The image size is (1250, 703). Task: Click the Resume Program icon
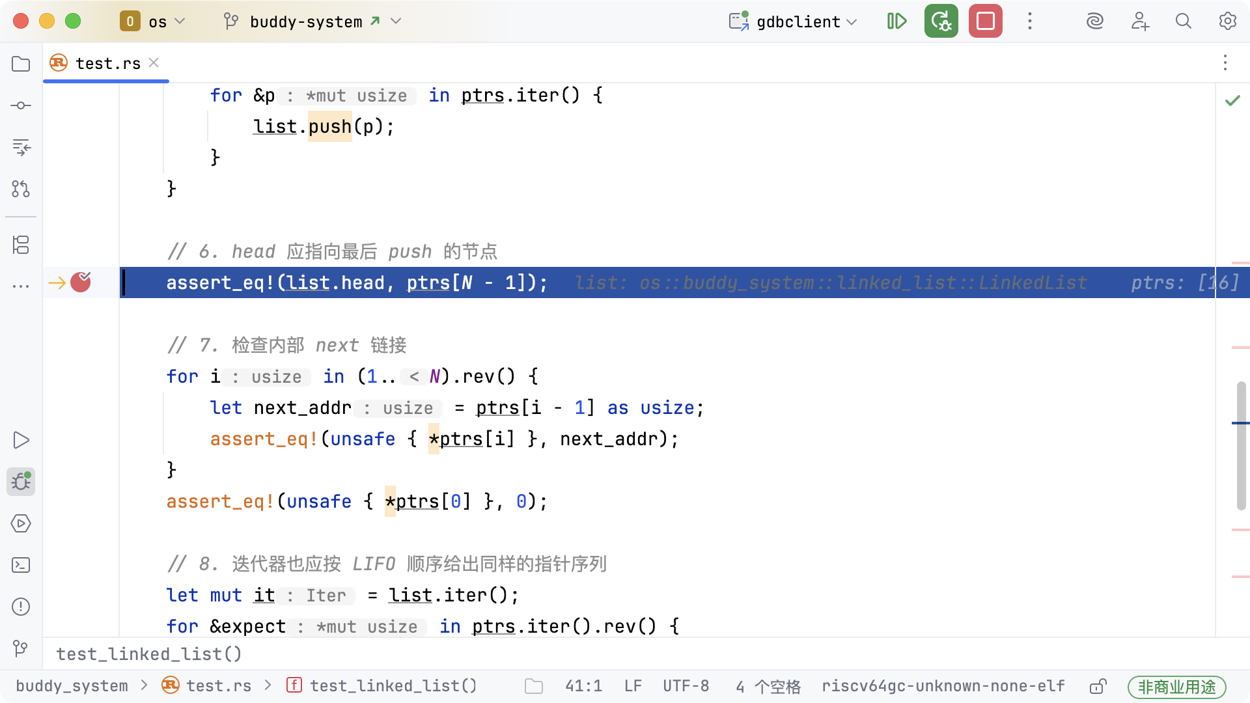pyautogui.click(x=896, y=21)
